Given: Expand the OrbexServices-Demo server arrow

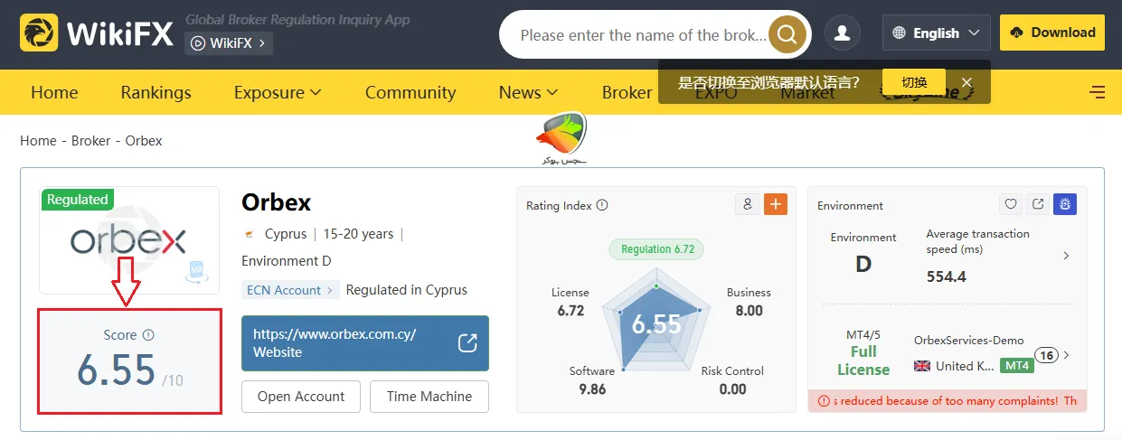Looking at the screenshot, I should click(x=1066, y=355).
